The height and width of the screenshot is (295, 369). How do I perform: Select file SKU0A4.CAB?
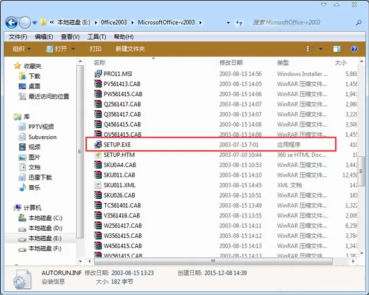[120, 165]
